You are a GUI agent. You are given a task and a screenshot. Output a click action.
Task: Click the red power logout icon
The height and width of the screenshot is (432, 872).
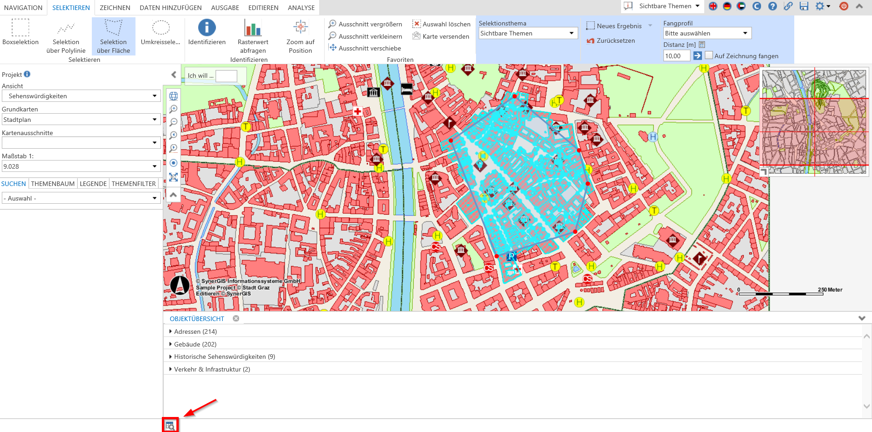click(x=844, y=6)
